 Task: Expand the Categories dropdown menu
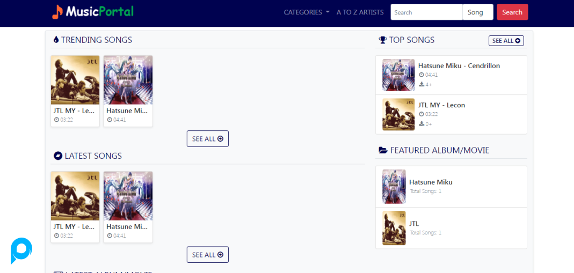point(307,12)
